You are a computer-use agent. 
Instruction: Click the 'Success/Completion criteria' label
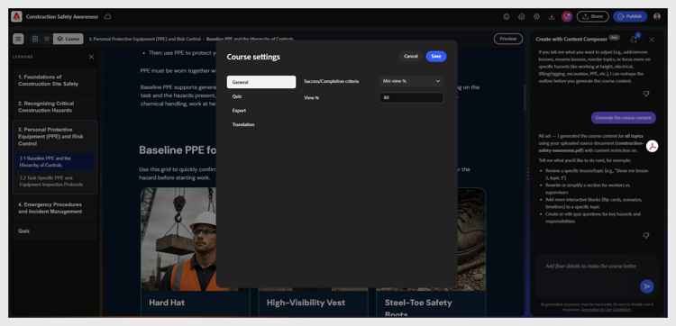coord(331,81)
